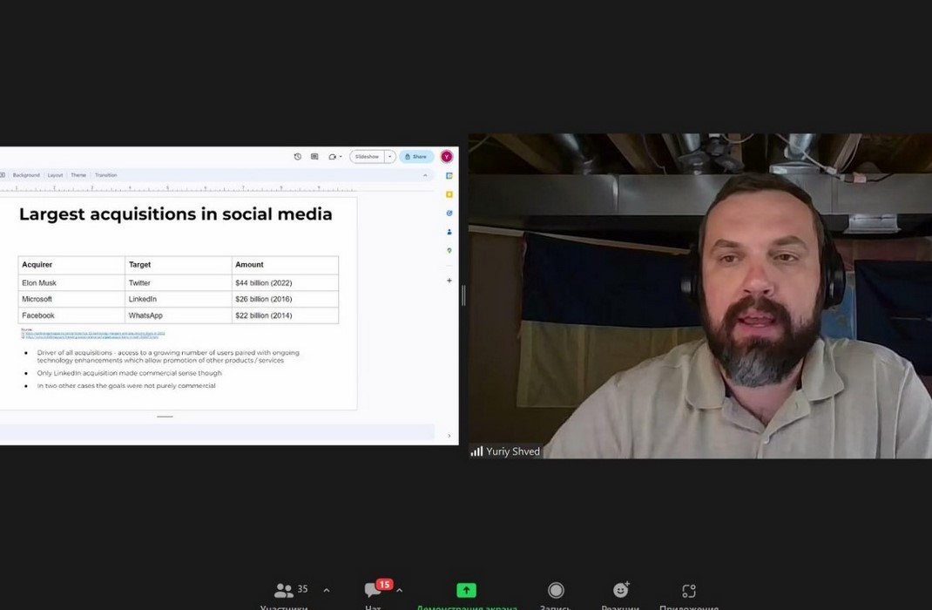Screen dimensions: 932x610
Task: Toggle Zoom screen share button
Action: click(x=467, y=593)
